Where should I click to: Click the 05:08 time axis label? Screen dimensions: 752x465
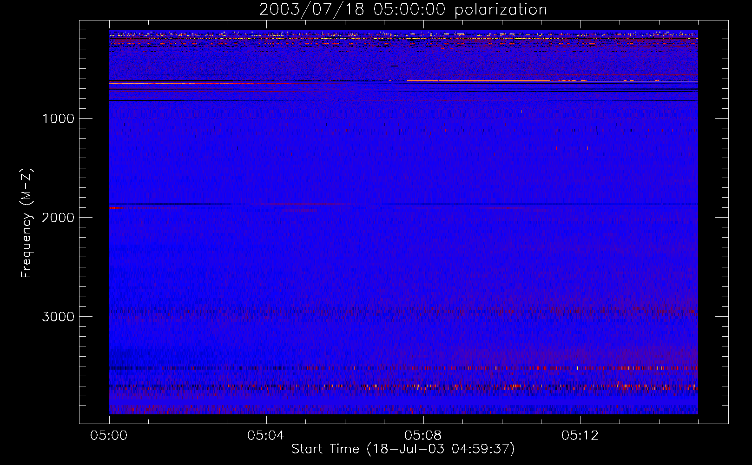[x=423, y=436]
